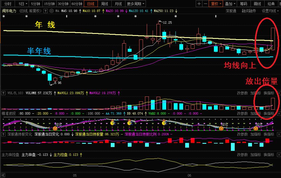
Task: Click help icon beside 闽东电力 title
Action: (45, 11)
